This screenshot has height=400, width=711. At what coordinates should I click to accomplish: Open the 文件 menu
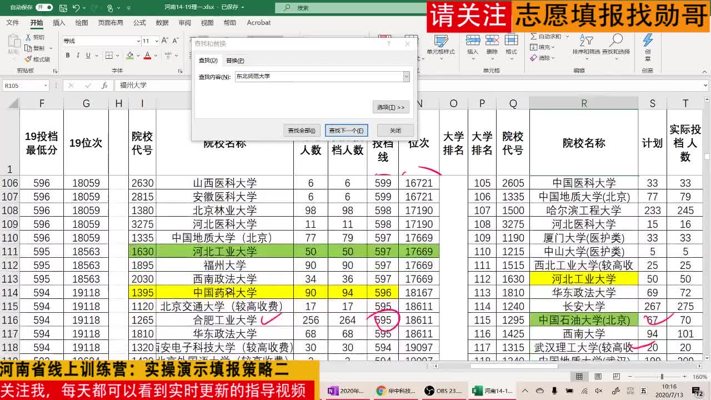click(x=12, y=23)
